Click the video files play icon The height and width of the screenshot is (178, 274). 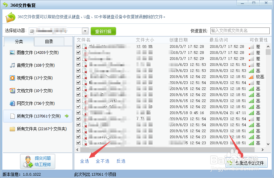(x=12, y=78)
